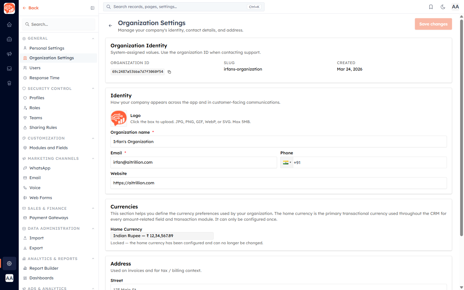The image size is (464, 290).
Task: Click the back arrow beside Organization Settings title
Action: [110, 25]
